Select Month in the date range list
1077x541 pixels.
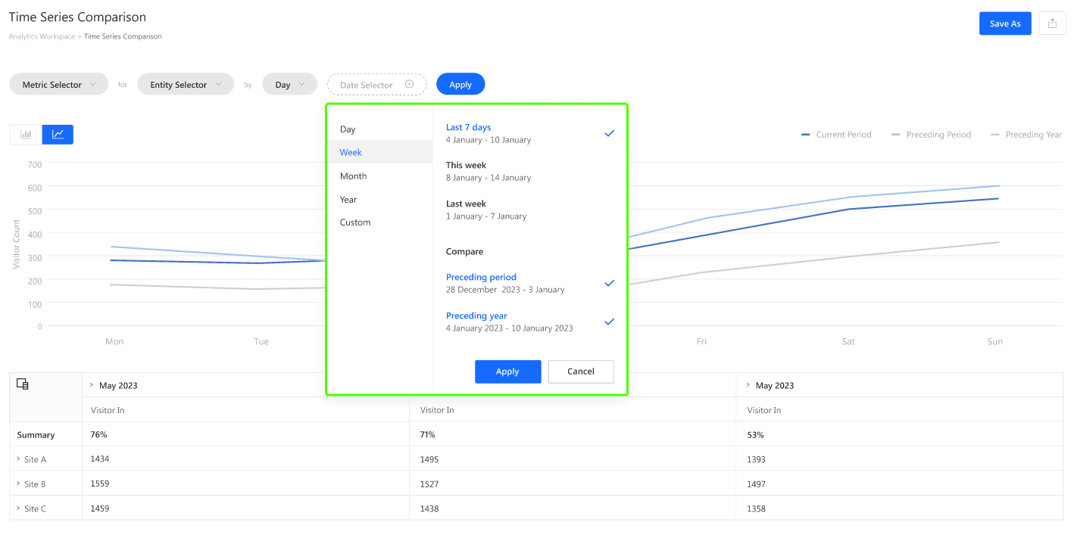pos(353,176)
